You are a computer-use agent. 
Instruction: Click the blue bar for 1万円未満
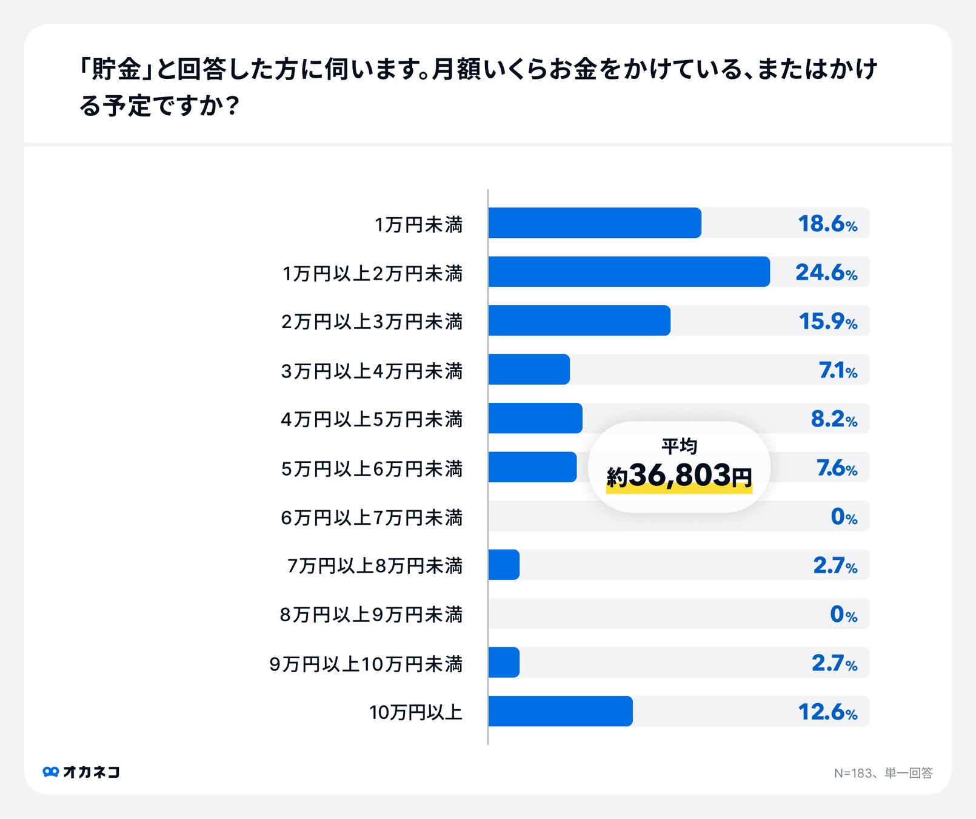(594, 223)
